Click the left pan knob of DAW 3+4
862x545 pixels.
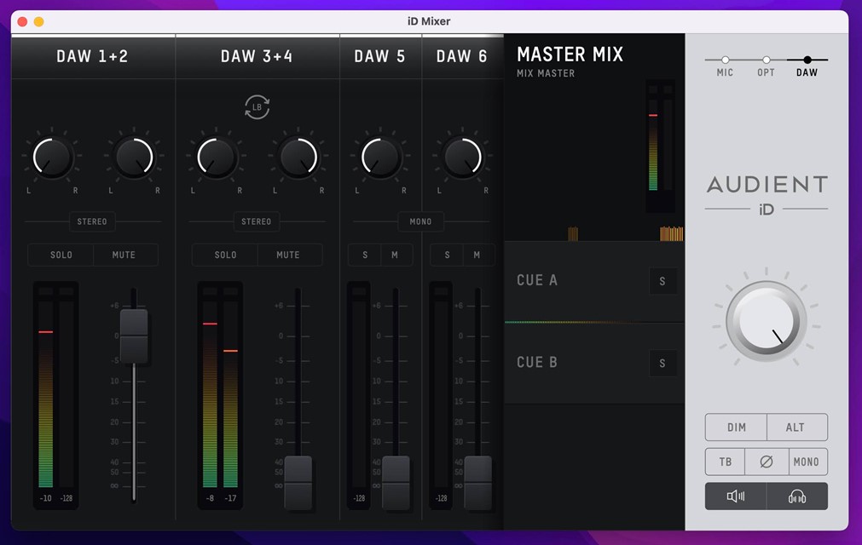click(x=216, y=157)
